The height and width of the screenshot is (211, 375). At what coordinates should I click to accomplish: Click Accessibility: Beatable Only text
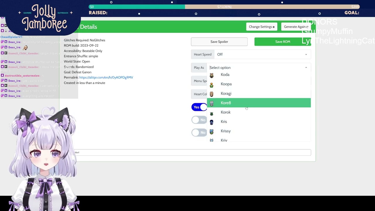[x=83, y=51]
